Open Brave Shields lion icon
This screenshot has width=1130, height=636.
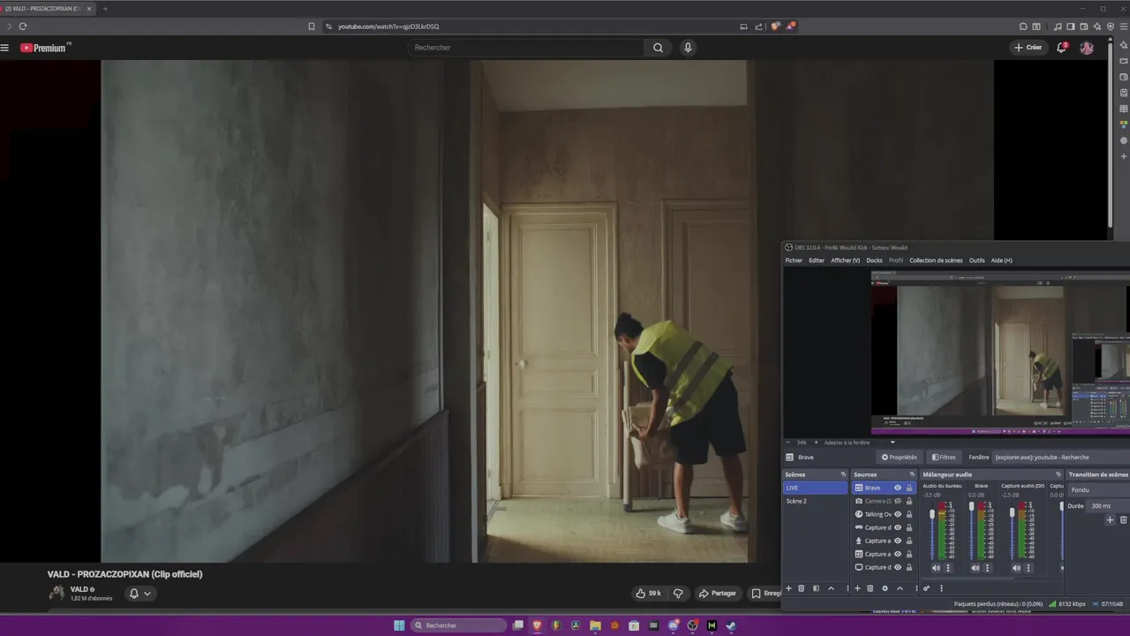(776, 26)
